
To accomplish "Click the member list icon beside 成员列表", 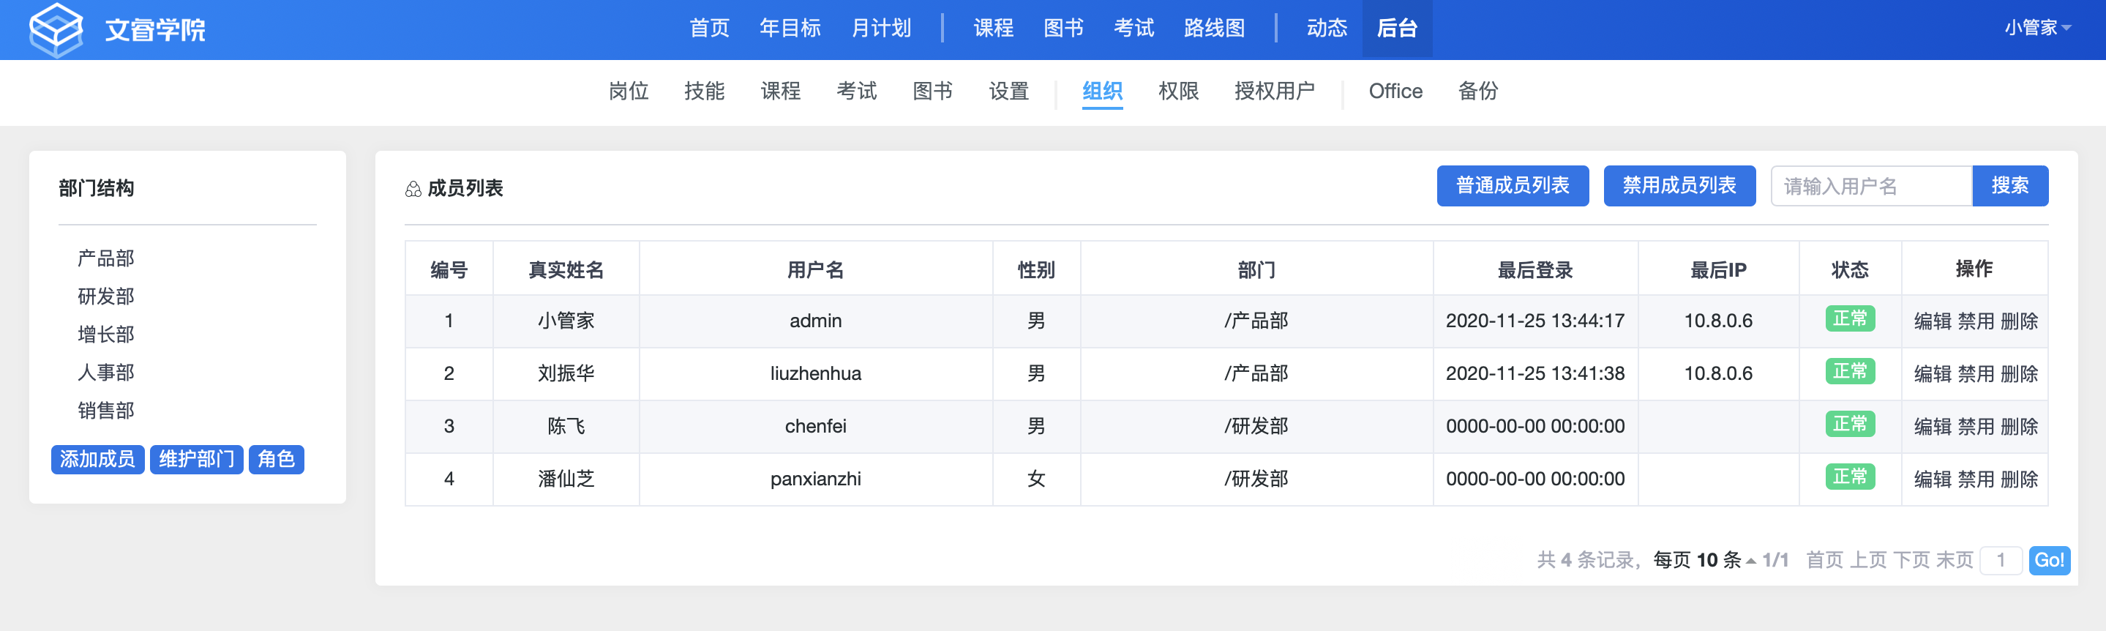I will pos(413,189).
